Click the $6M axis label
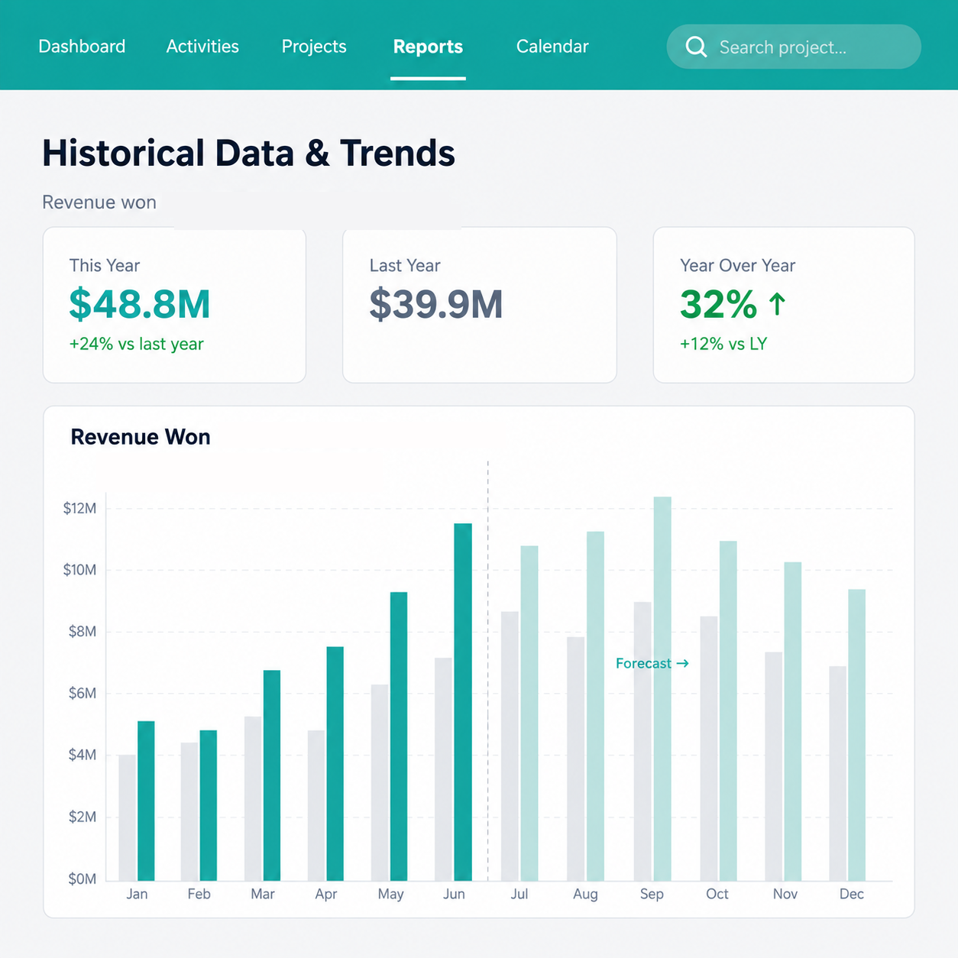Image resolution: width=958 pixels, height=958 pixels. coord(83,694)
